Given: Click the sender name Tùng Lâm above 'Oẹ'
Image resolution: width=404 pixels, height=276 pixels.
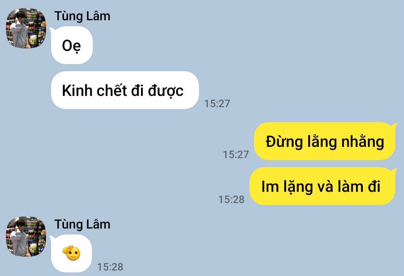Looking at the screenshot, I should tap(82, 16).
